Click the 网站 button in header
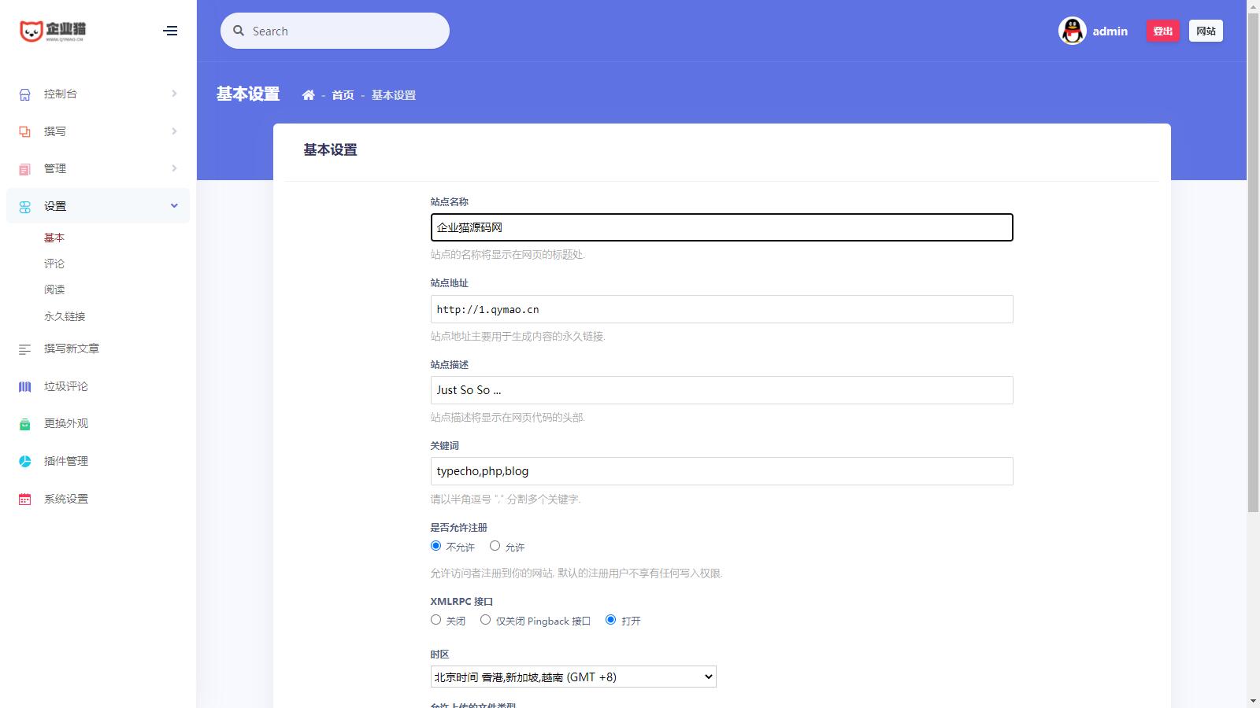 click(x=1206, y=31)
